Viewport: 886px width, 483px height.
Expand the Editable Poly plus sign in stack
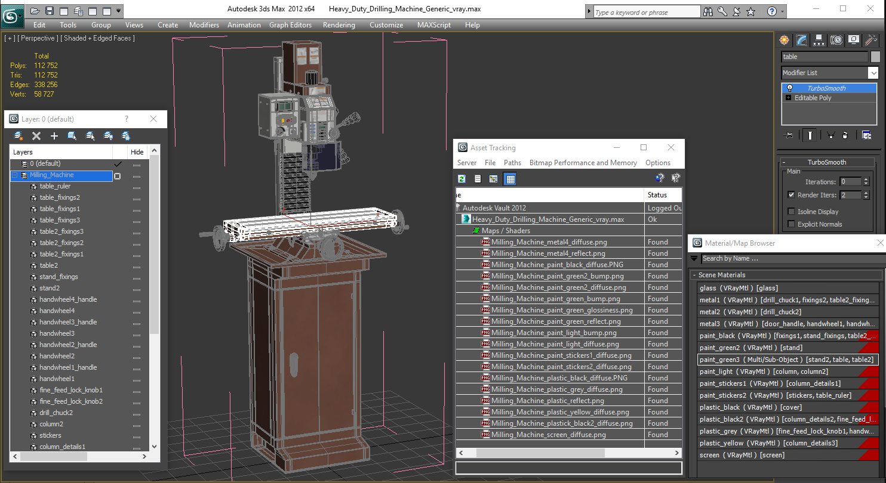click(789, 98)
